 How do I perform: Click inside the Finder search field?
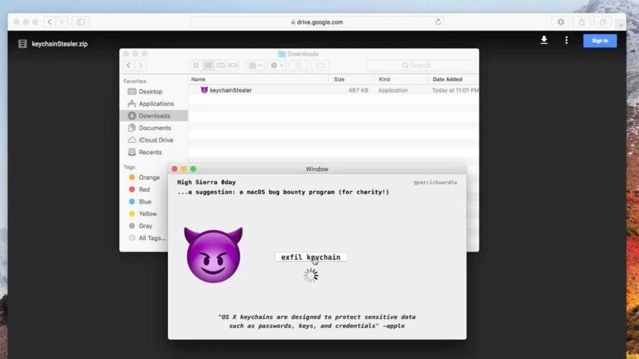[x=421, y=65]
